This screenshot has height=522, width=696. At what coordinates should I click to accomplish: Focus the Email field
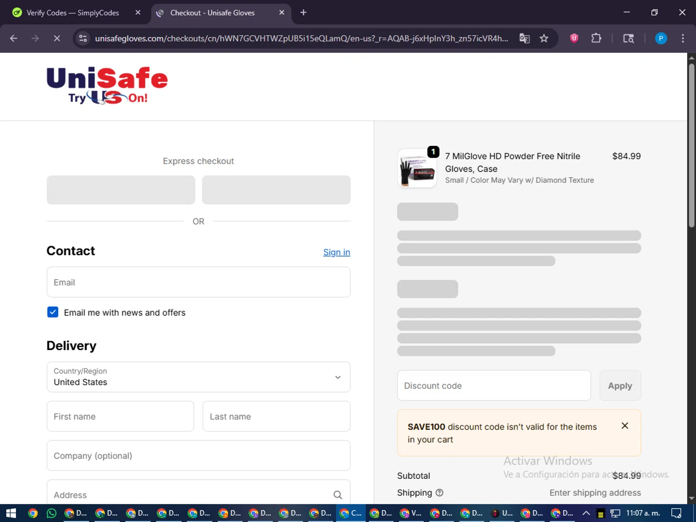tap(199, 282)
